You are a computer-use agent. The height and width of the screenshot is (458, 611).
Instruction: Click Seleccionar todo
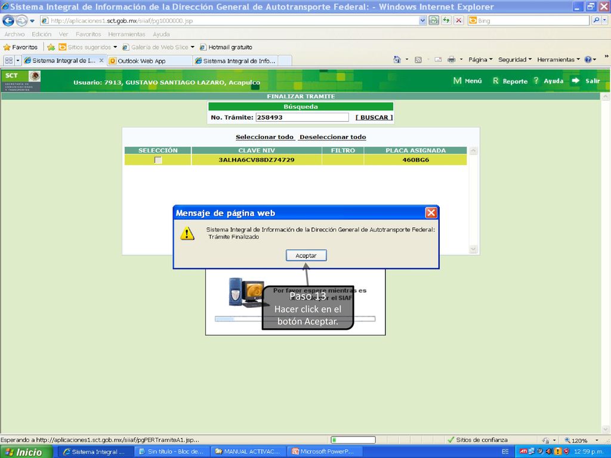pyautogui.click(x=264, y=137)
